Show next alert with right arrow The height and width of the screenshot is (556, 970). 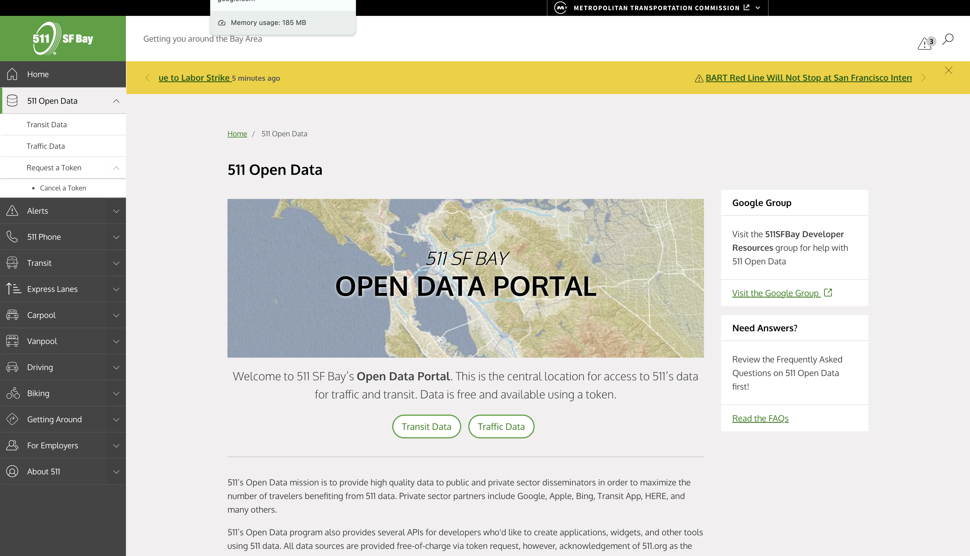point(923,78)
